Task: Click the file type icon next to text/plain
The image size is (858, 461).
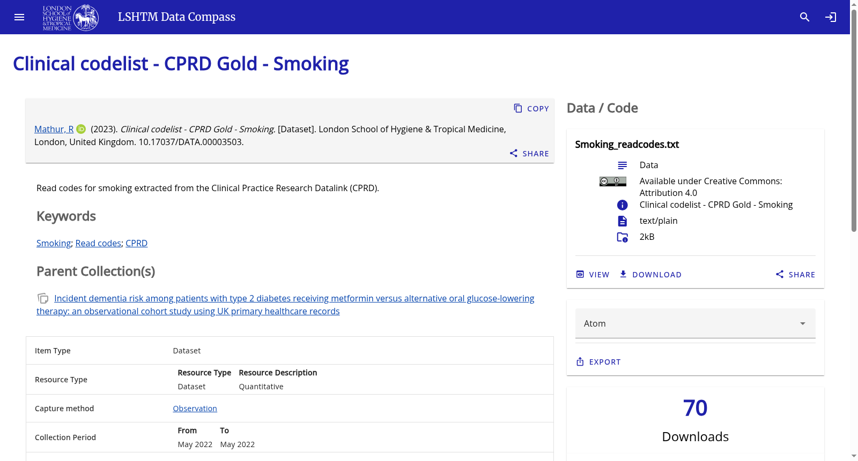Action: coord(622,221)
